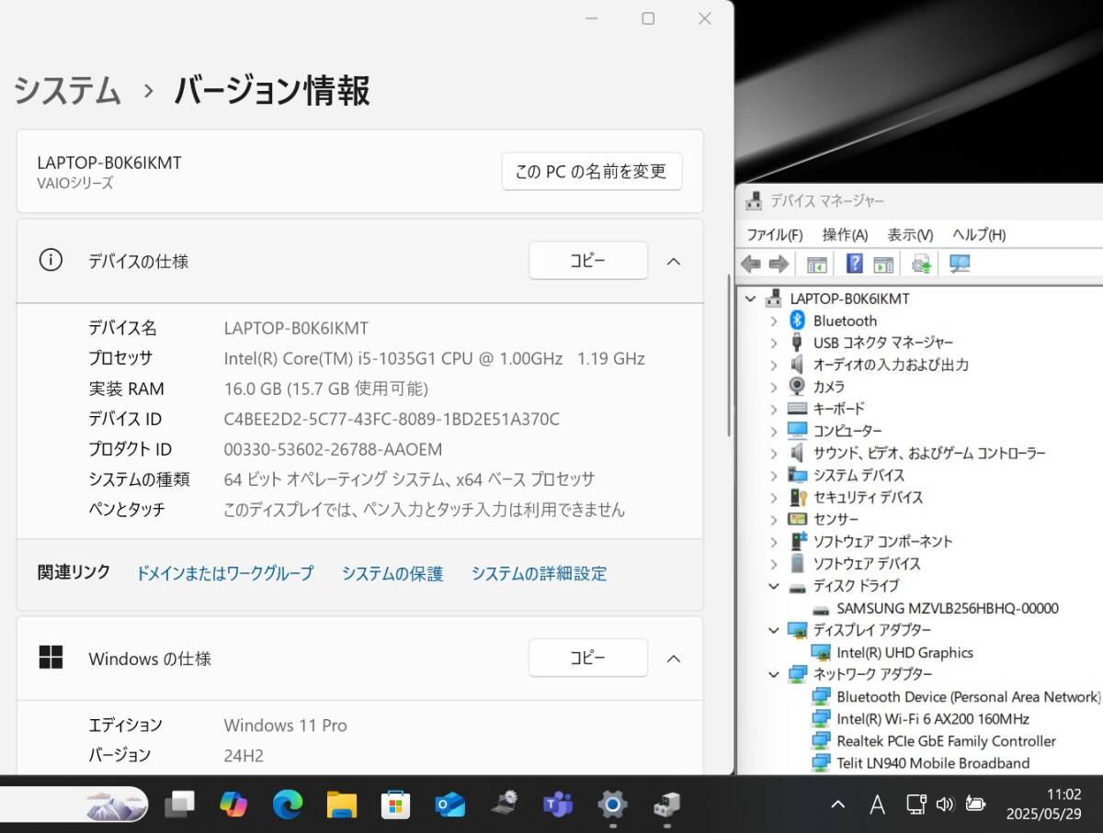The image size is (1103, 833).
Task: Switch to Settings gear taskbar icon
Action: pos(612,805)
